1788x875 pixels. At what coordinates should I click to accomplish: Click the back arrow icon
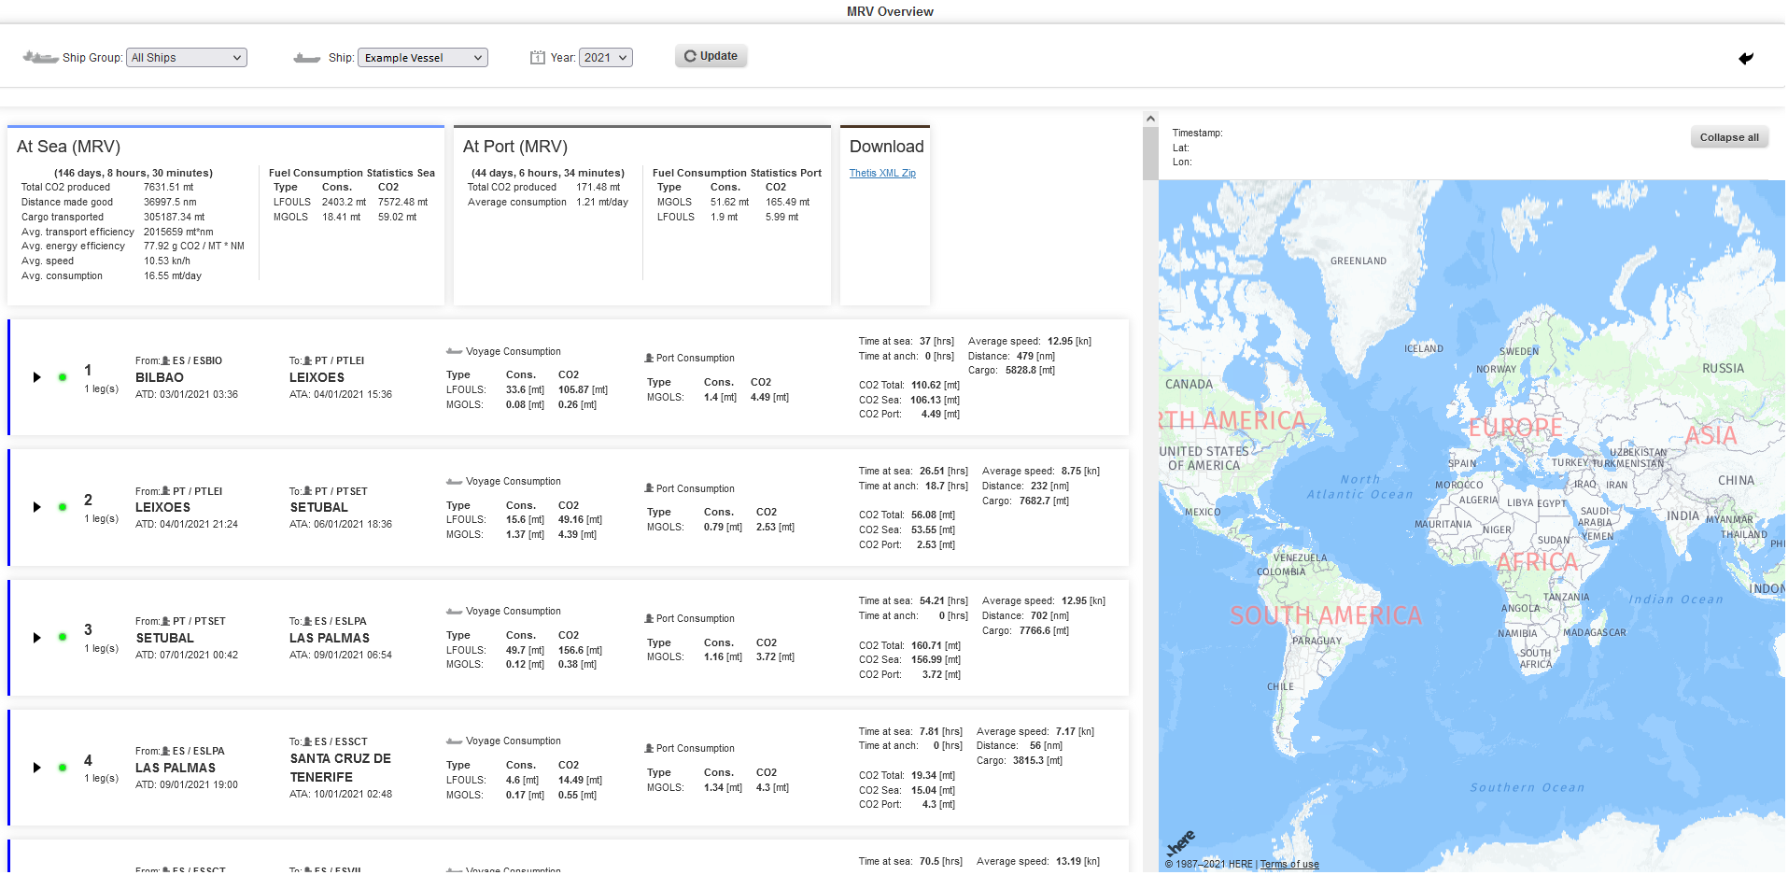(1746, 58)
